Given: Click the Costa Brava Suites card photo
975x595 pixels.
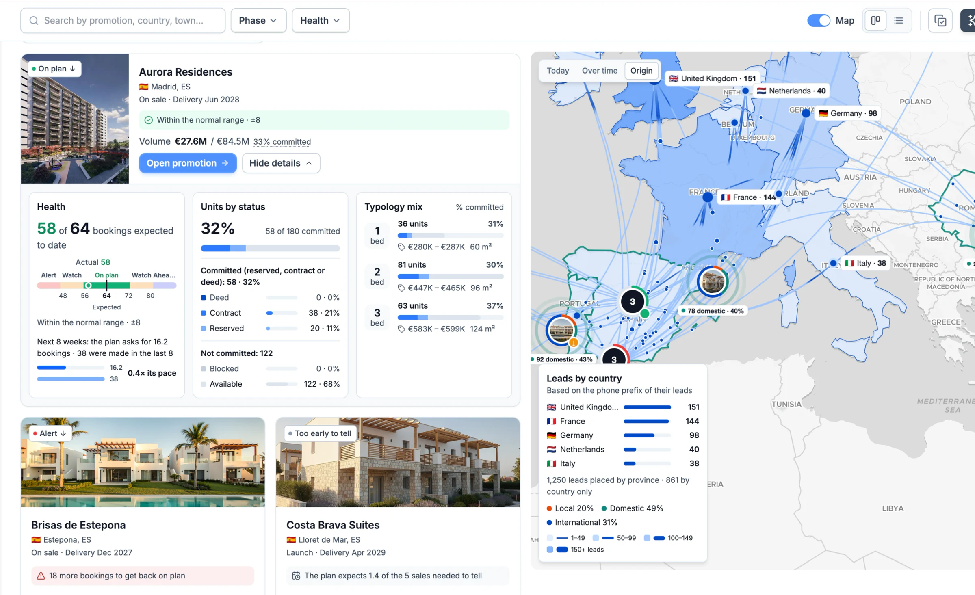Looking at the screenshot, I should [x=398, y=462].
